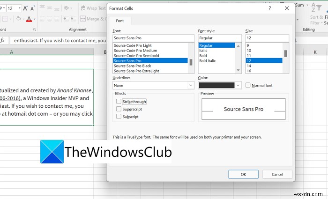Click the OK button
Screen dimensions: 328x199
[x=243, y=174]
